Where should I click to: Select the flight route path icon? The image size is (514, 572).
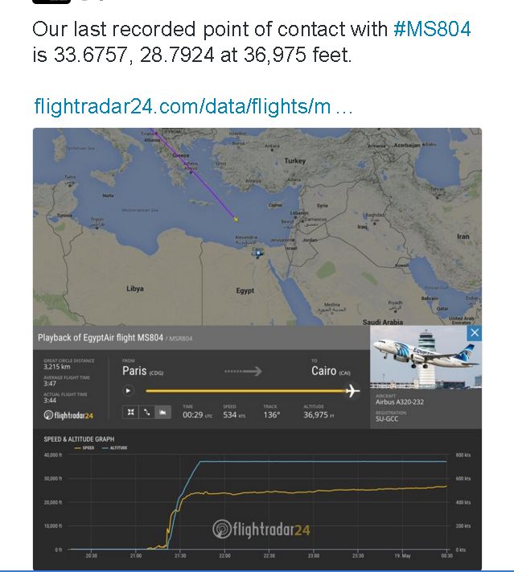[146, 412]
